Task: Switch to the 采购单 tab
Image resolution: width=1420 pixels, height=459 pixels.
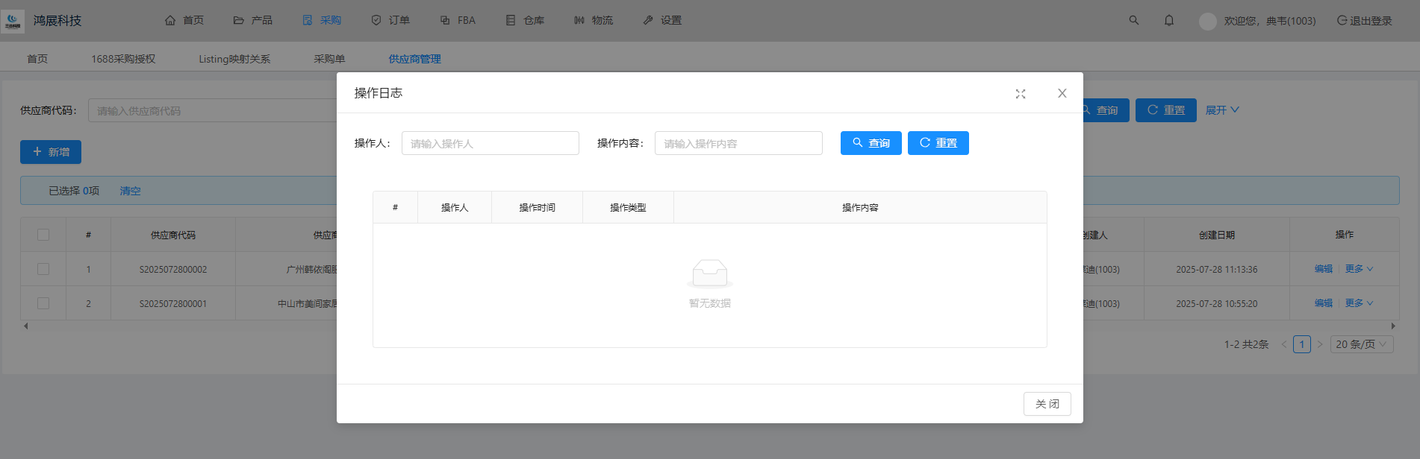Action: click(329, 59)
